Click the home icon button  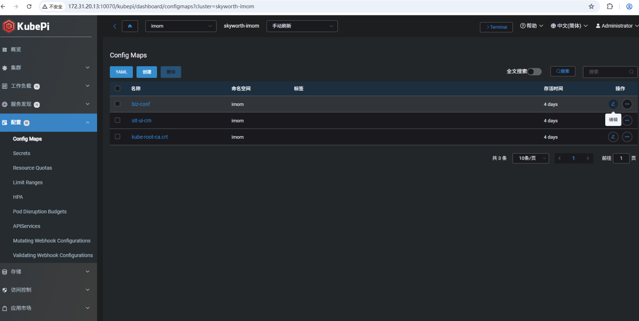[130, 26]
